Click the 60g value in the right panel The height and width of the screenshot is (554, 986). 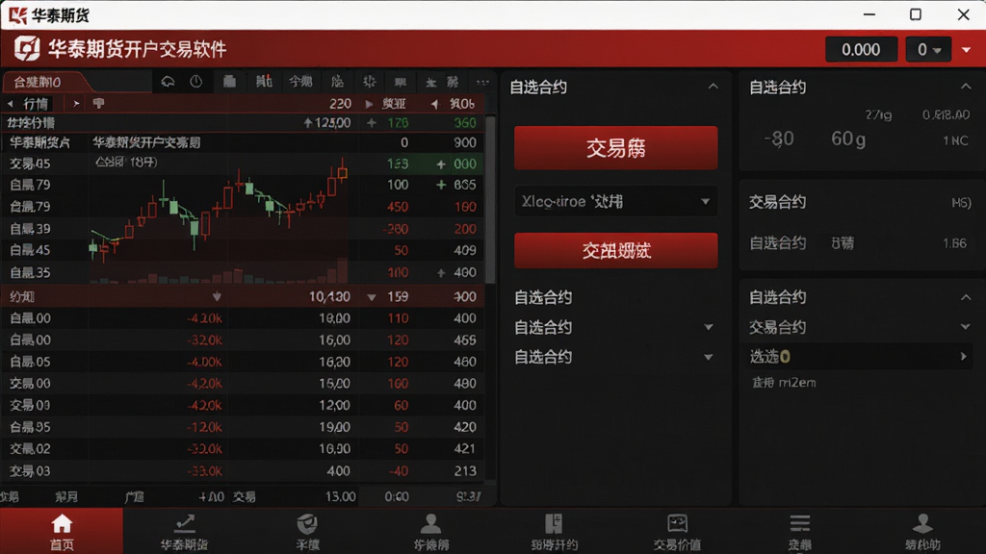848,138
